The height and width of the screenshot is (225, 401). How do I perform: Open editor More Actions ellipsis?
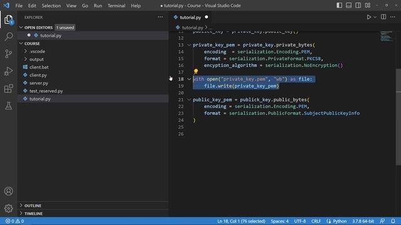[x=393, y=17]
